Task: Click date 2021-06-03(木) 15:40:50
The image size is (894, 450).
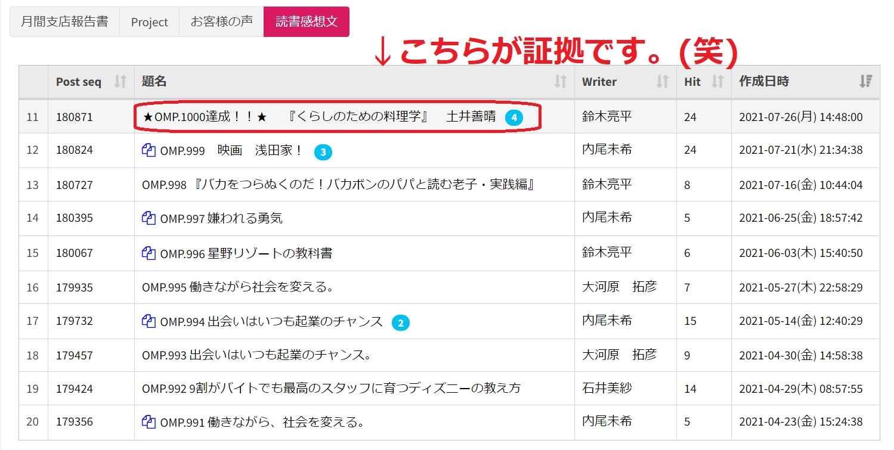Action: [801, 253]
